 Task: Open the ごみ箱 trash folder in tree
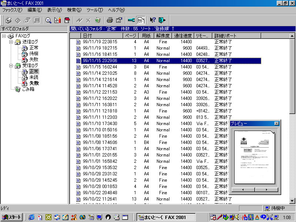click(28, 89)
